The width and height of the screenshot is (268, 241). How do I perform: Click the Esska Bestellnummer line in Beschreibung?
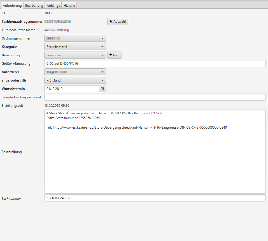73,118
